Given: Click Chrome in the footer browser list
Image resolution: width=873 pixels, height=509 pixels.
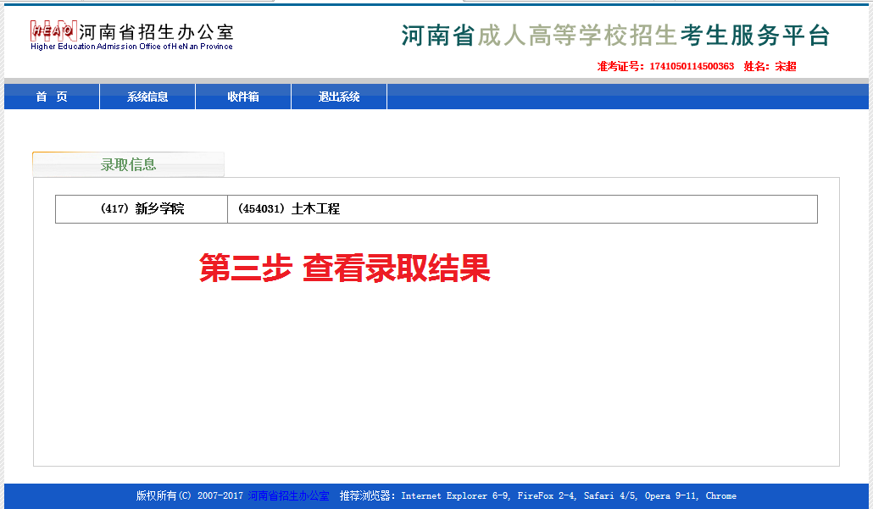Looking at the screenshot, I should 721,495.
